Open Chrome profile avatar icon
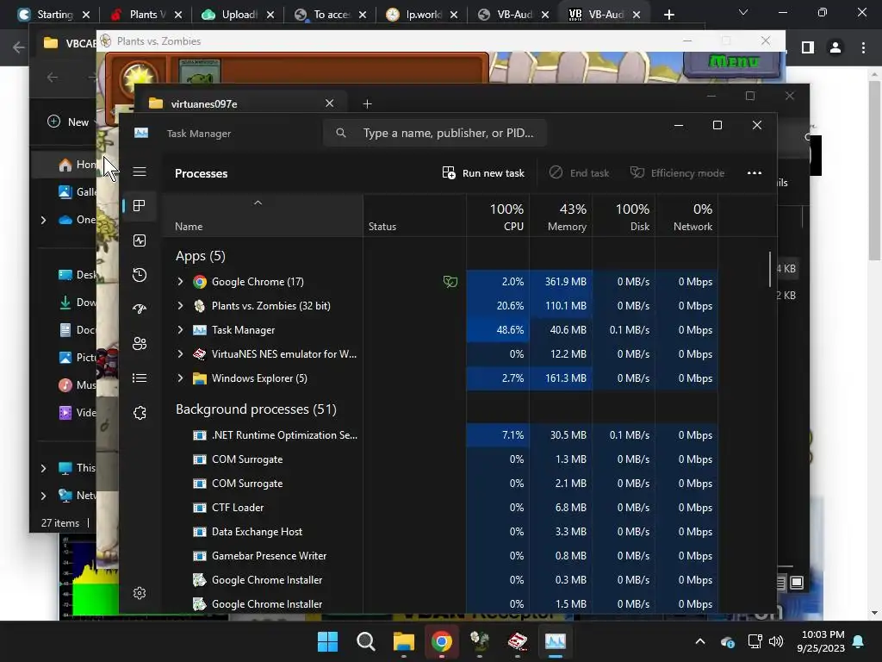 click(835, 48)
